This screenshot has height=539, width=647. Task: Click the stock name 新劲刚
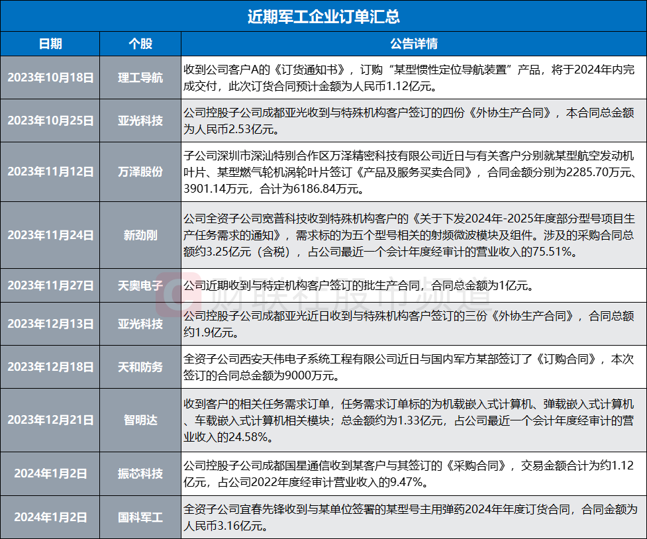tap(140, 235)
